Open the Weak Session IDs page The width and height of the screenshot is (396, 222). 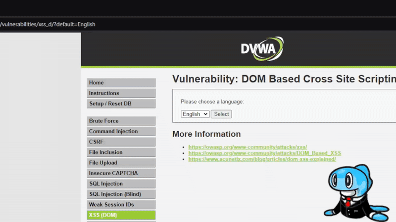point(121,205)
